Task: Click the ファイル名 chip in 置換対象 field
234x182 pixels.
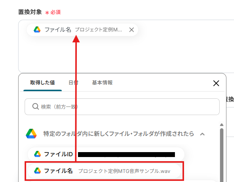Action: [82, 30]
